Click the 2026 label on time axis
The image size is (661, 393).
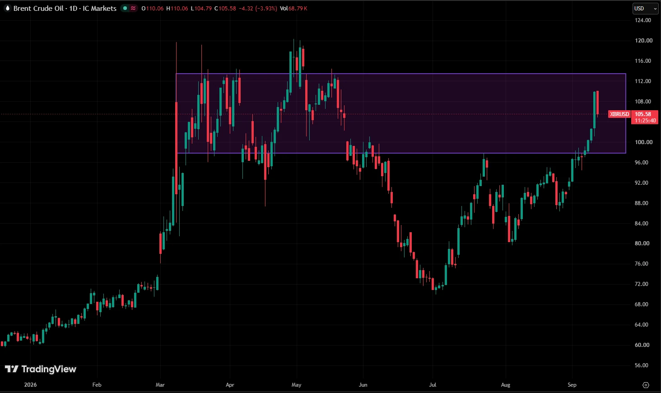30,385
